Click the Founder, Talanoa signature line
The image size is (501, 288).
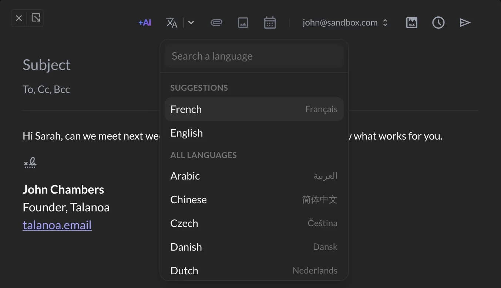pyautogui.click(x=66, y=207)
